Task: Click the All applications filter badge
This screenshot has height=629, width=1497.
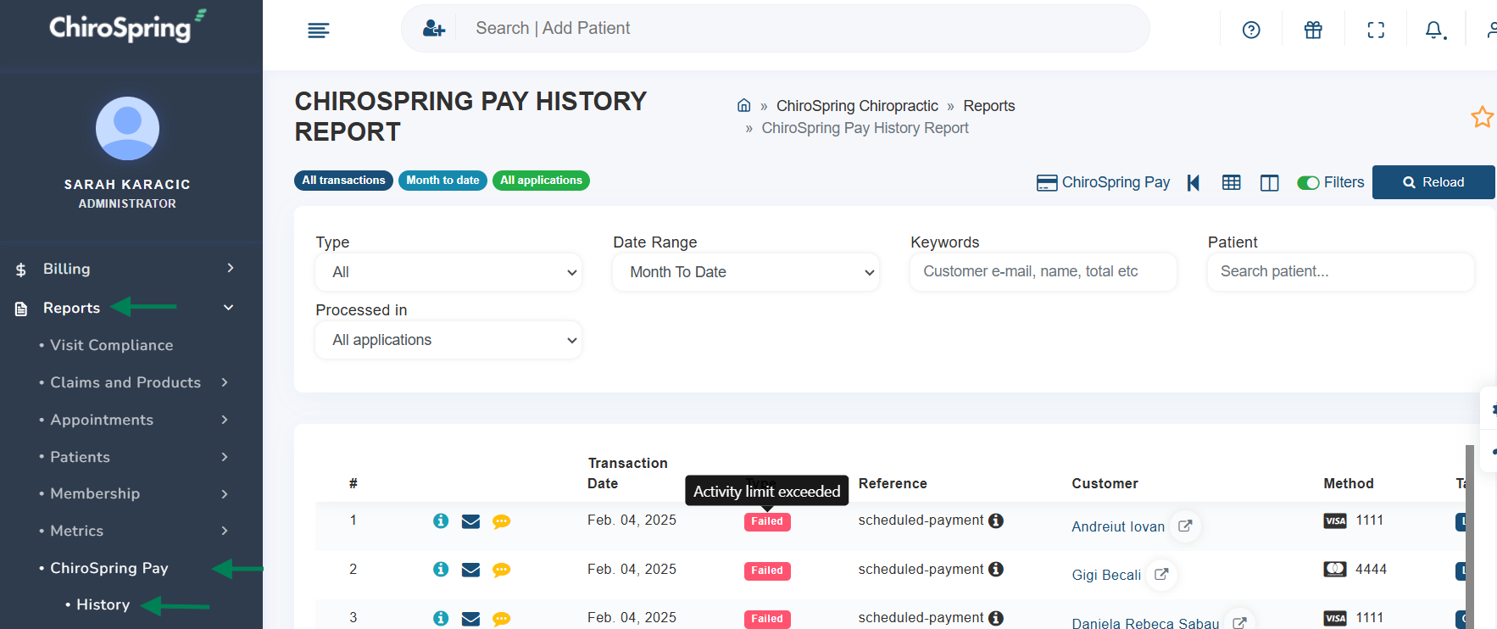Action: click(x=541, y=181)
